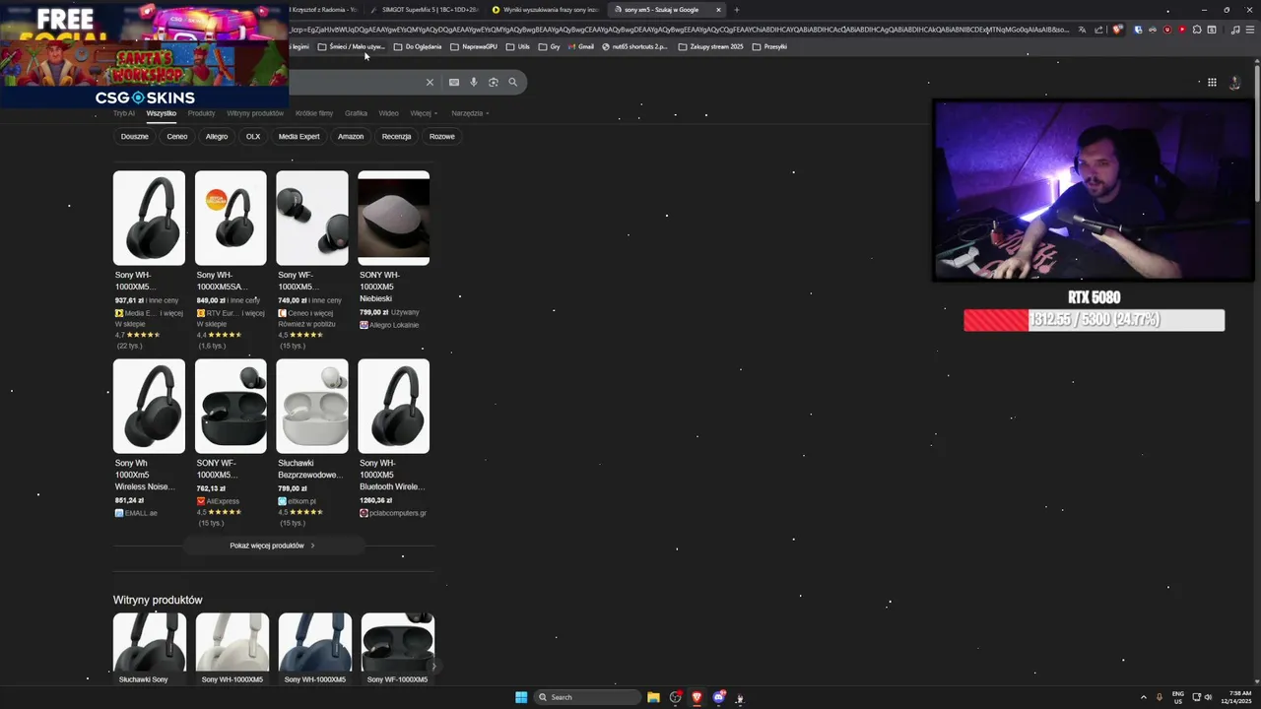Click the Brave browser taskbar icon
Screen dimensions: 1261x709
(x=697, y=697)
